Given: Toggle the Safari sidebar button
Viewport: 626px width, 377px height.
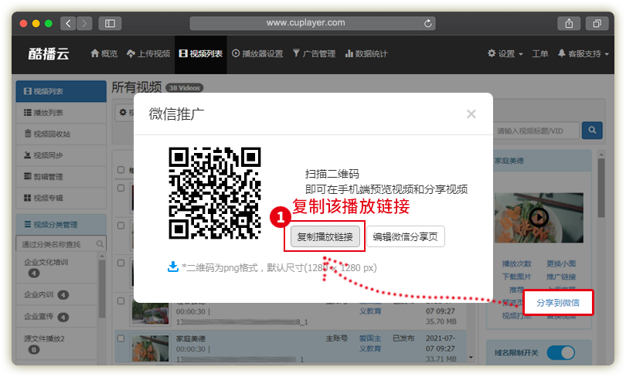Looking at the screenshot, I should tap(110, 23).
